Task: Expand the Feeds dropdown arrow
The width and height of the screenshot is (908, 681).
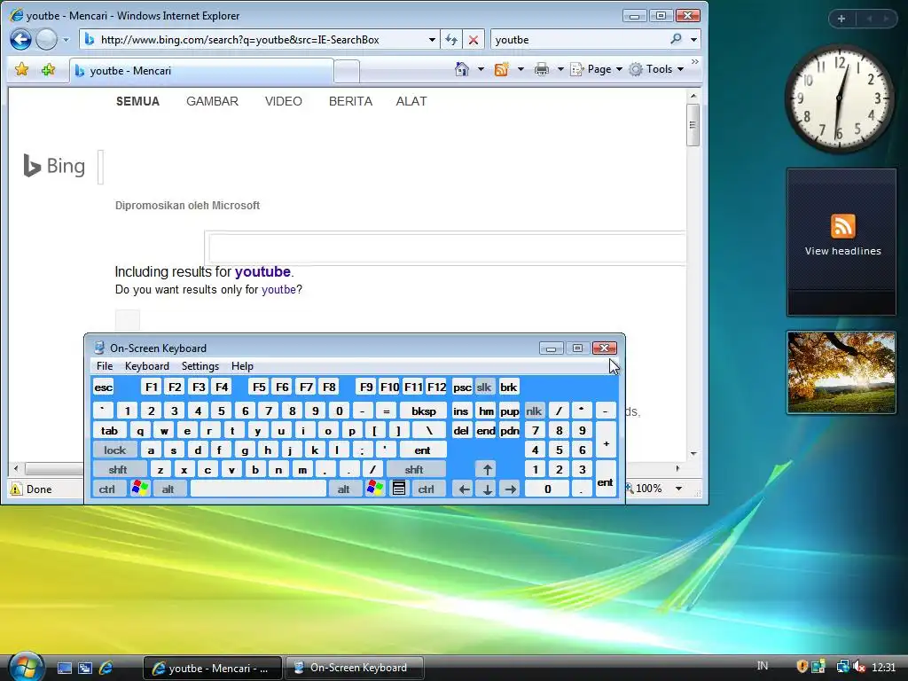Action: (x=521, y=69)
